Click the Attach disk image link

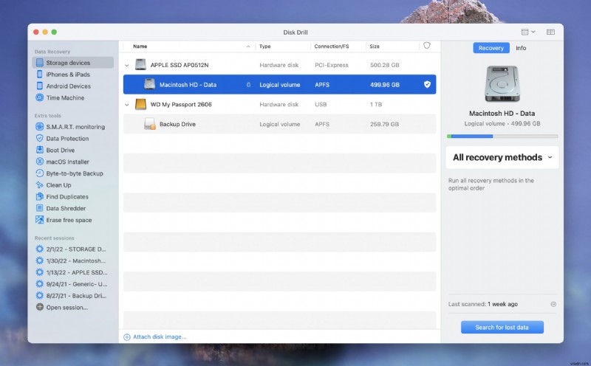pos(159,336)
